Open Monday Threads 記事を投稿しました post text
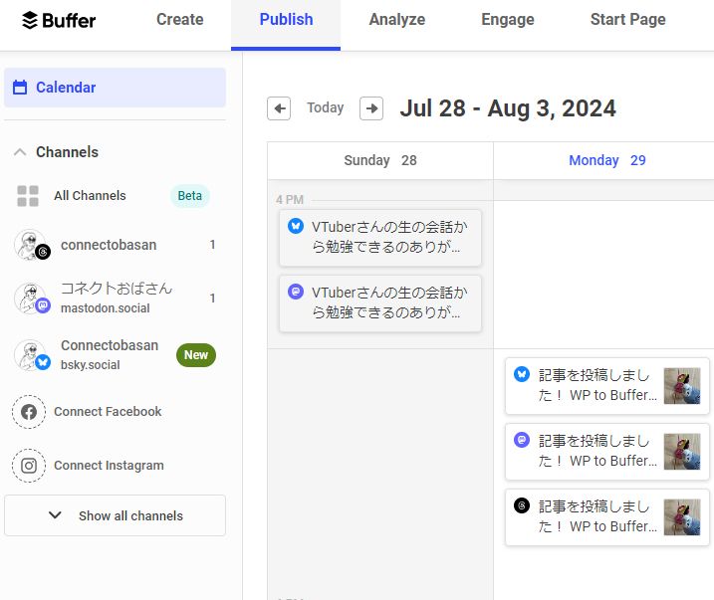 pos(597,516)
